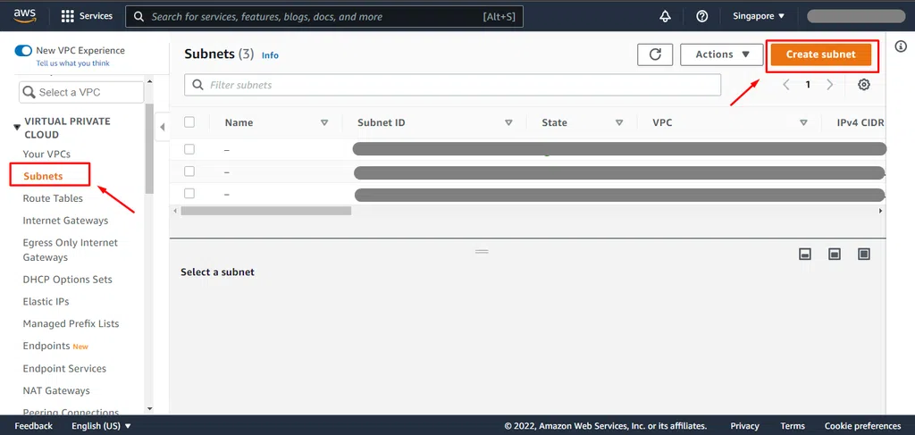Toggle New VPC Experience switch

click(23, 51)
